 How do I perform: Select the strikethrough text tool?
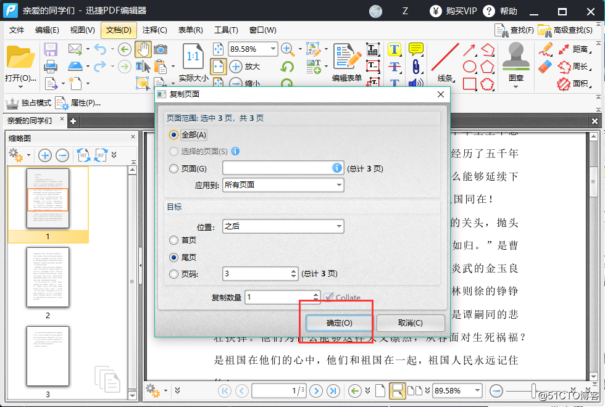click(x=394, y=67)
